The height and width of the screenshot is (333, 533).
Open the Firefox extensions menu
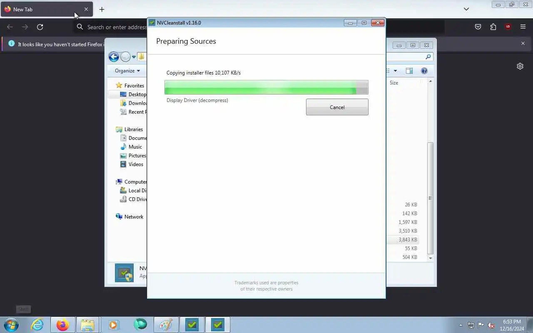[493, 27]
